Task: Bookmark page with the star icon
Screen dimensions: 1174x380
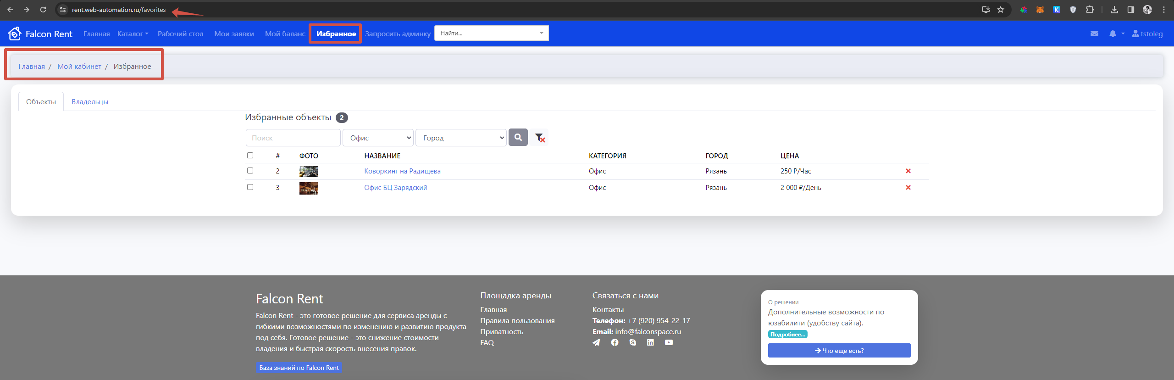Action: tap(1001, 10)
